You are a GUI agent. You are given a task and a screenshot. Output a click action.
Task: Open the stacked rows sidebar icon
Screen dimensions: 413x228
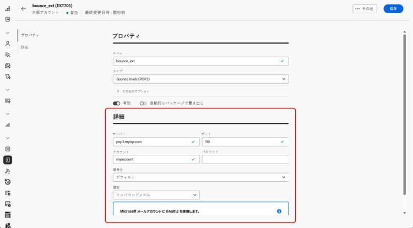pyautogui.click(x=8, y=215)
